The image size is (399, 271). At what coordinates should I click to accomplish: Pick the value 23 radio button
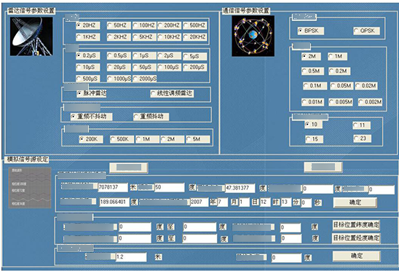pos(362,138)
